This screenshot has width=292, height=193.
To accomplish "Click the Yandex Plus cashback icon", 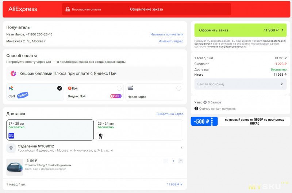I will tap(14, 73).
